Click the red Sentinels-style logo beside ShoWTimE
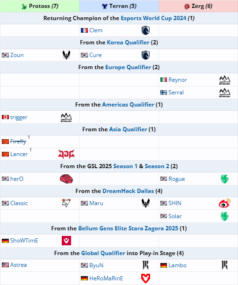The width and height of the screenshot is (238, 285). pyautogui.click(x=66, y=241)
